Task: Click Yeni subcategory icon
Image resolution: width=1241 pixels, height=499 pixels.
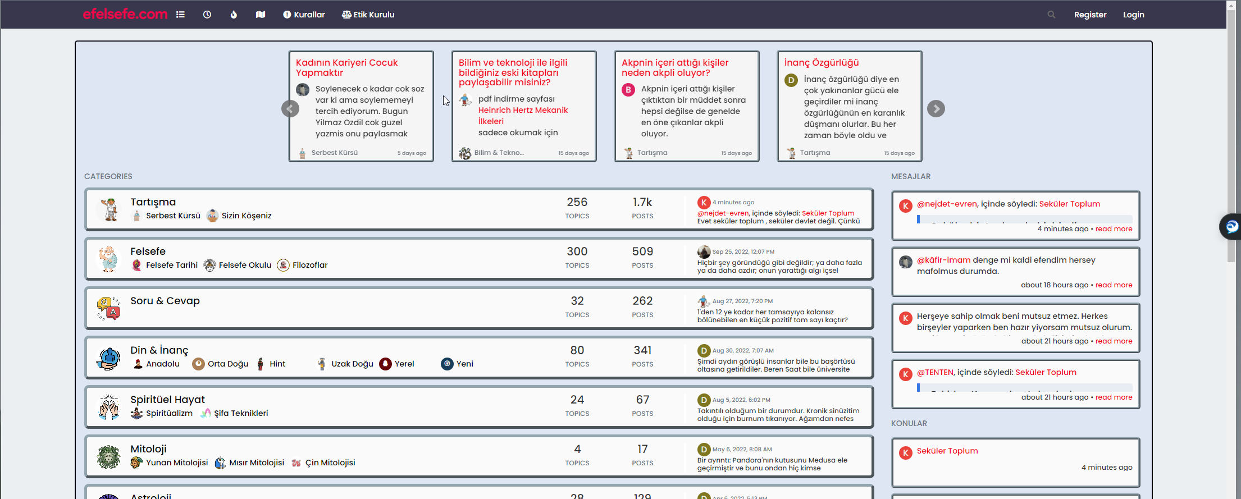Action: (x=447, y=364)
